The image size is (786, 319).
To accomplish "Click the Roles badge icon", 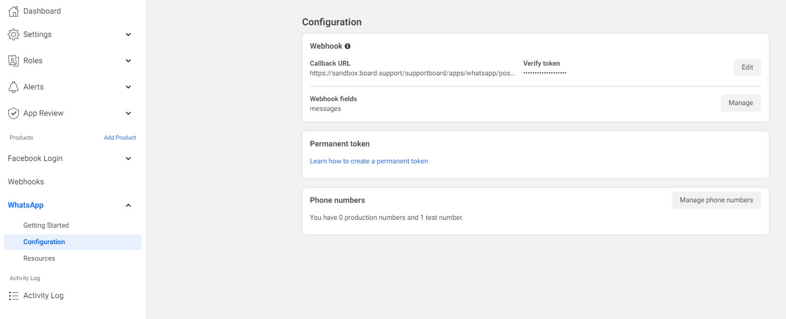I will click(x=14, y=61).
